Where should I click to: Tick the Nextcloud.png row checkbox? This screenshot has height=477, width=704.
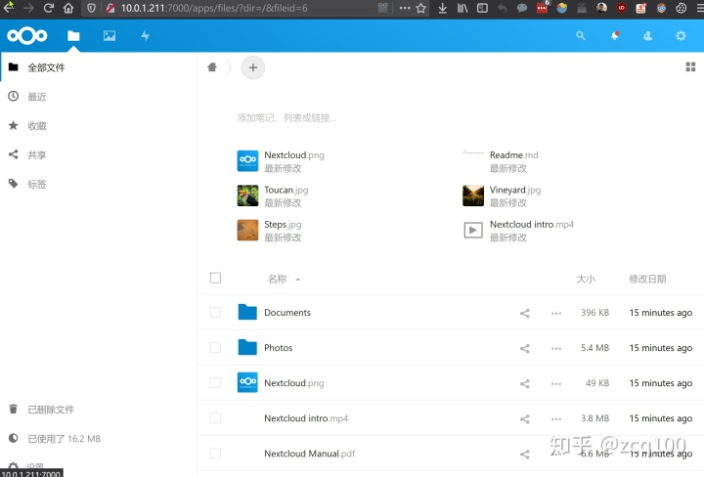click(x=215, y=383)
